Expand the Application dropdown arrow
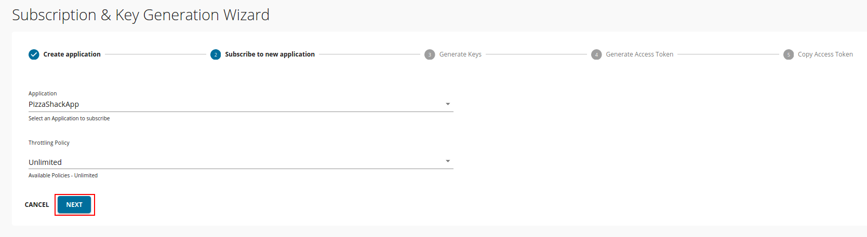 (x=448, y=104)
